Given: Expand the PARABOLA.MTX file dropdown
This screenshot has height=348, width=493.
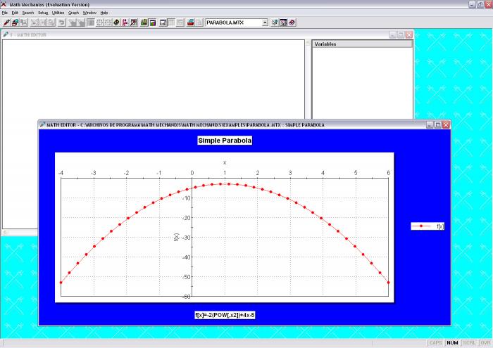Looking at the screenshot, I should 265,22.
